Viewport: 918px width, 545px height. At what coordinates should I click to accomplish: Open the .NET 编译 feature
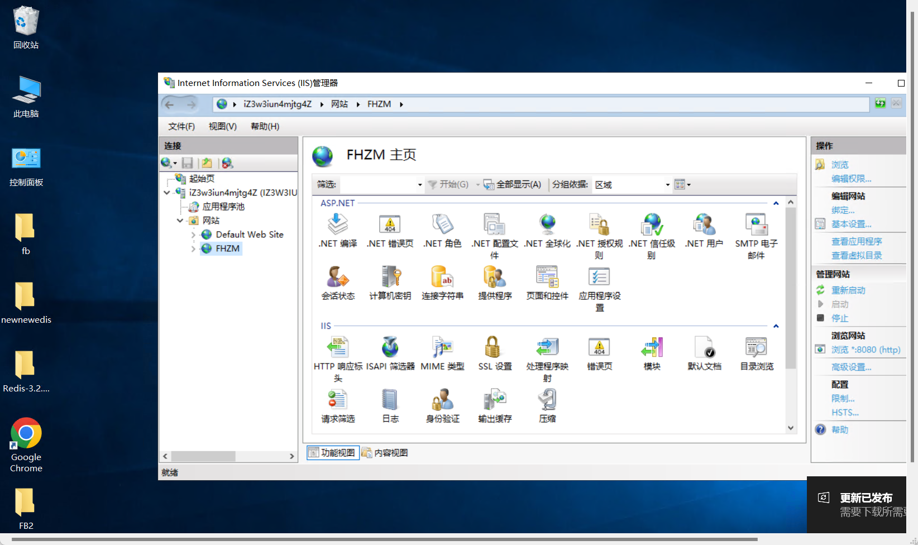[338, 231]
